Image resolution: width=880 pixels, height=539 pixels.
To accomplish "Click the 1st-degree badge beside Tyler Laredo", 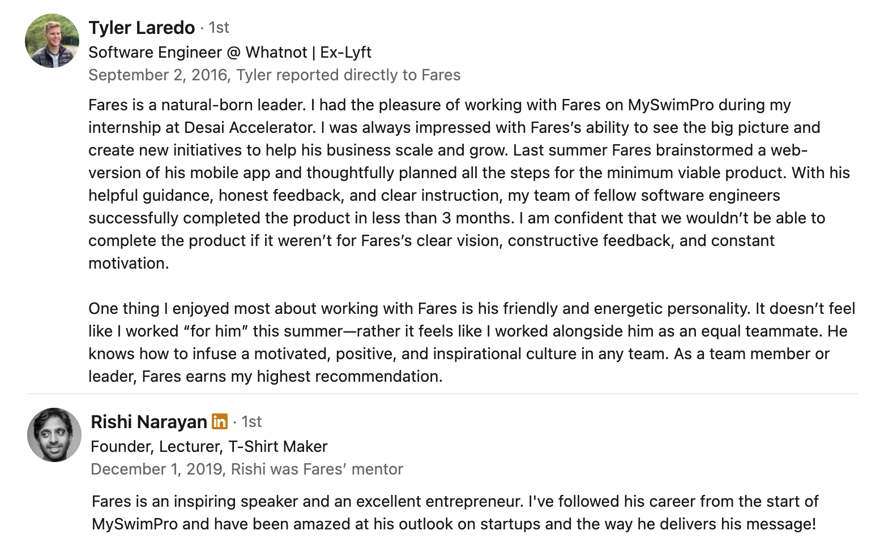I will pos(219,28).
